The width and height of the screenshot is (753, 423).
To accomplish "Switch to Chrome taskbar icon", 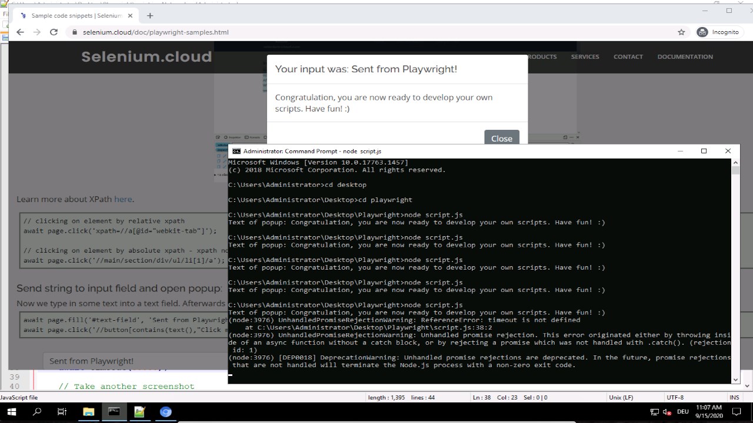I will [166, 412].
